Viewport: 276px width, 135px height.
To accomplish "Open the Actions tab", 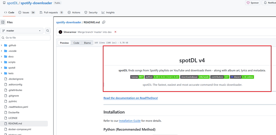I will pyautogui.click(x=74, y=12).
